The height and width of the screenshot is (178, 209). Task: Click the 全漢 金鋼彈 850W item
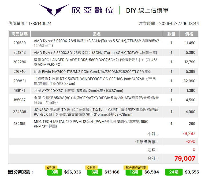(96, 100)
